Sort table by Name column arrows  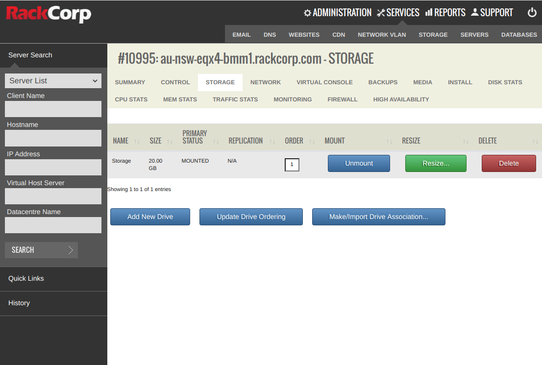coord(137,142)
